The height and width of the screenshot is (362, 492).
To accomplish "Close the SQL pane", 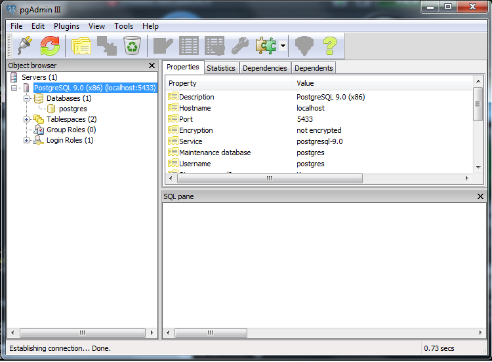I will pyautogui.click(x=480, y=196).
